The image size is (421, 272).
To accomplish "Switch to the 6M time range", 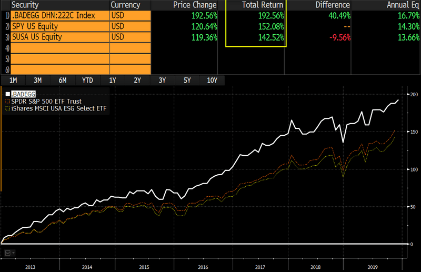I will click(63, 80).
